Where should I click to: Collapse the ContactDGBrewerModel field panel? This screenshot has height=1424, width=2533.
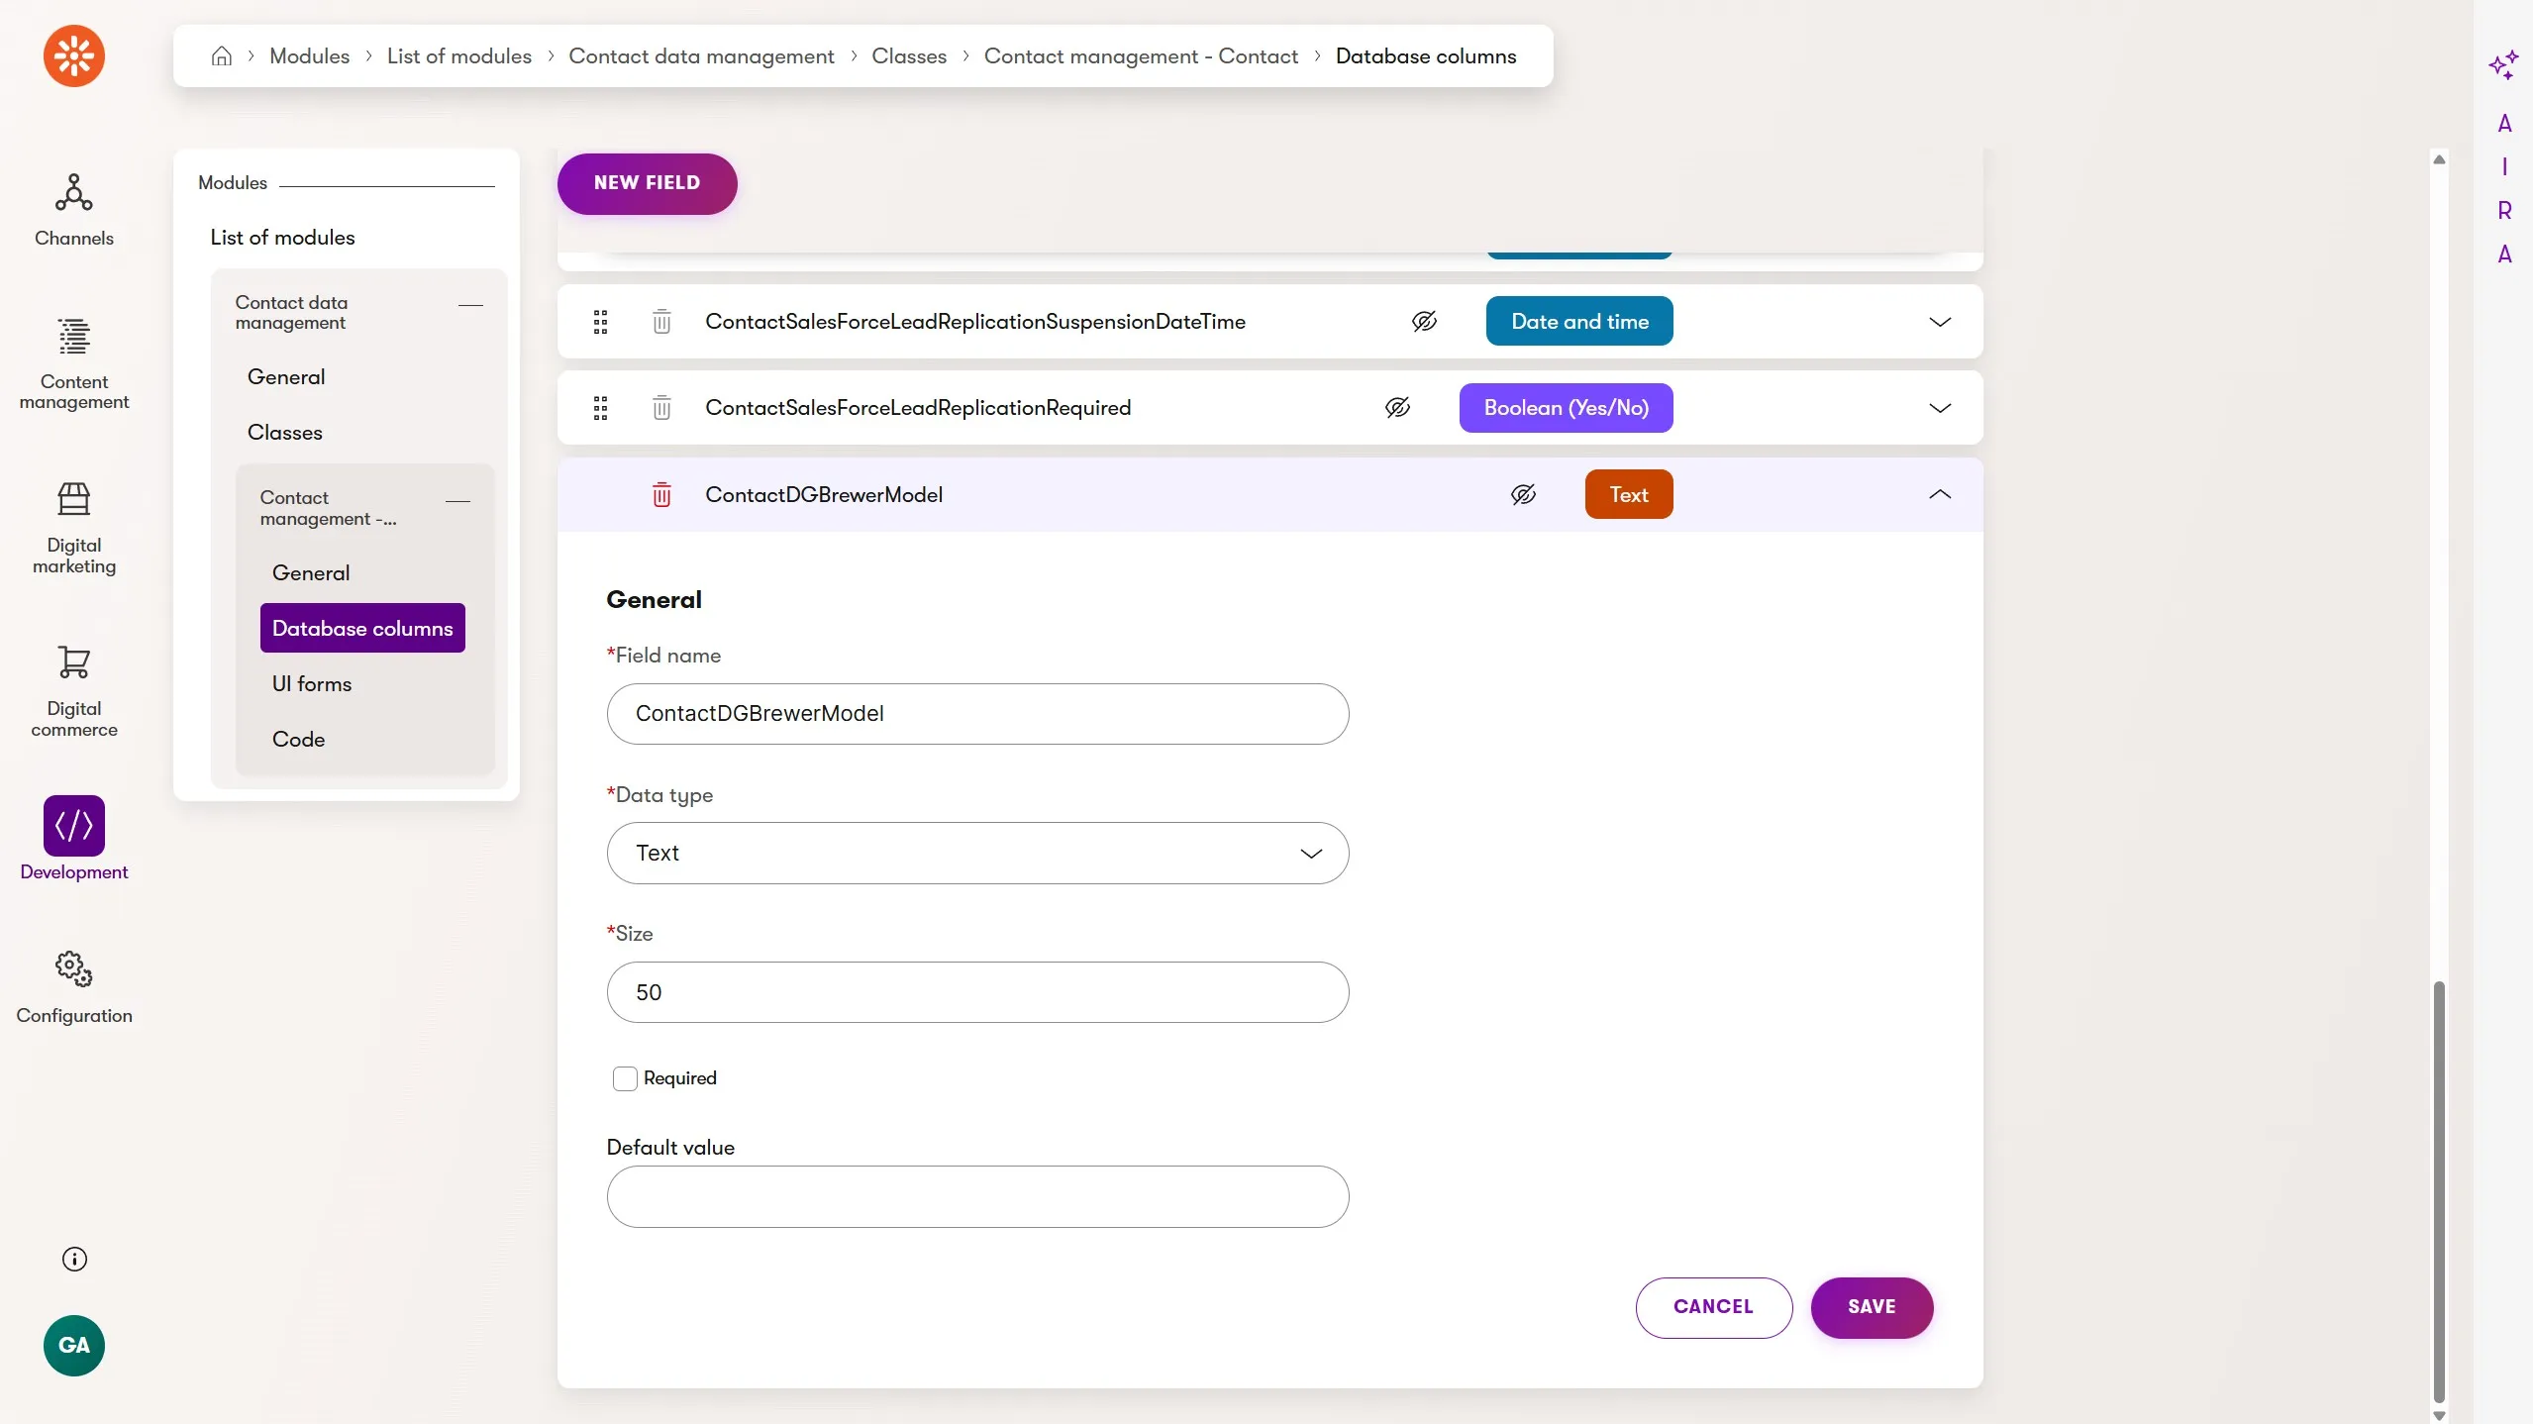tap(1940, 494)
